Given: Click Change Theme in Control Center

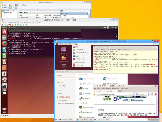Looking at the screenshot, I should click(x=63, y=100).
